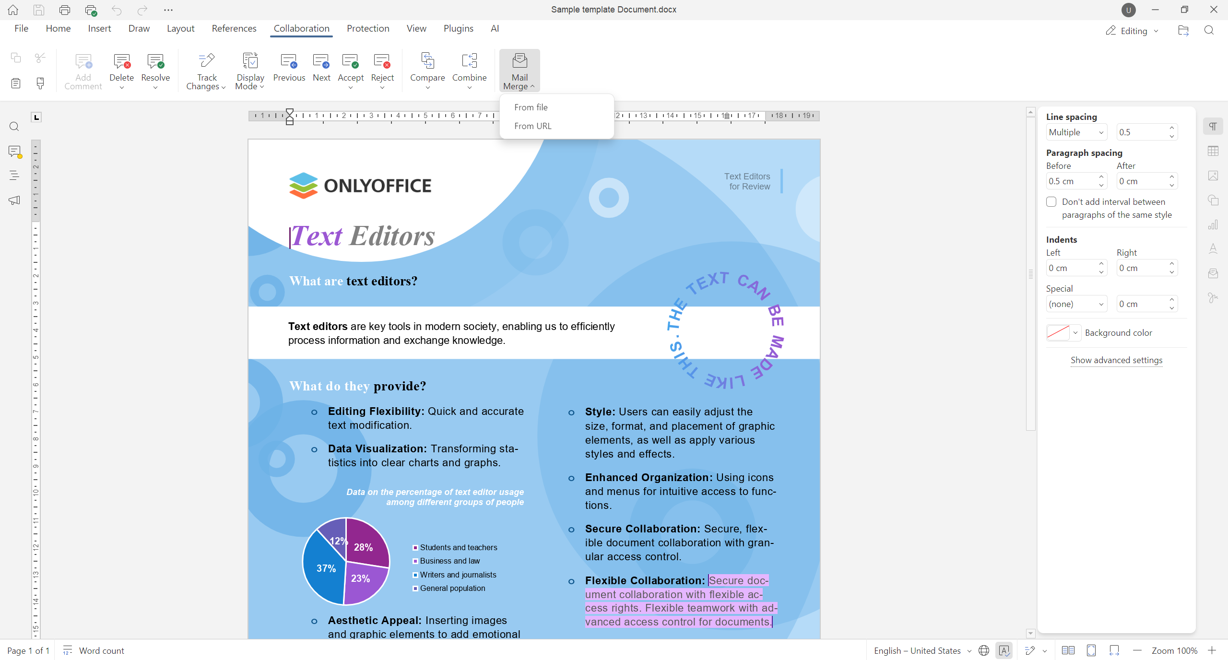Select 'From URL' in the Mail Merge menu
The image size is (1228, 660).
(532, 126)
